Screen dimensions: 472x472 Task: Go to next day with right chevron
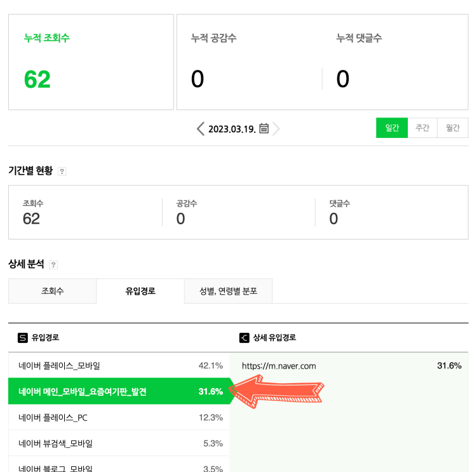click(x=276, y=129)
